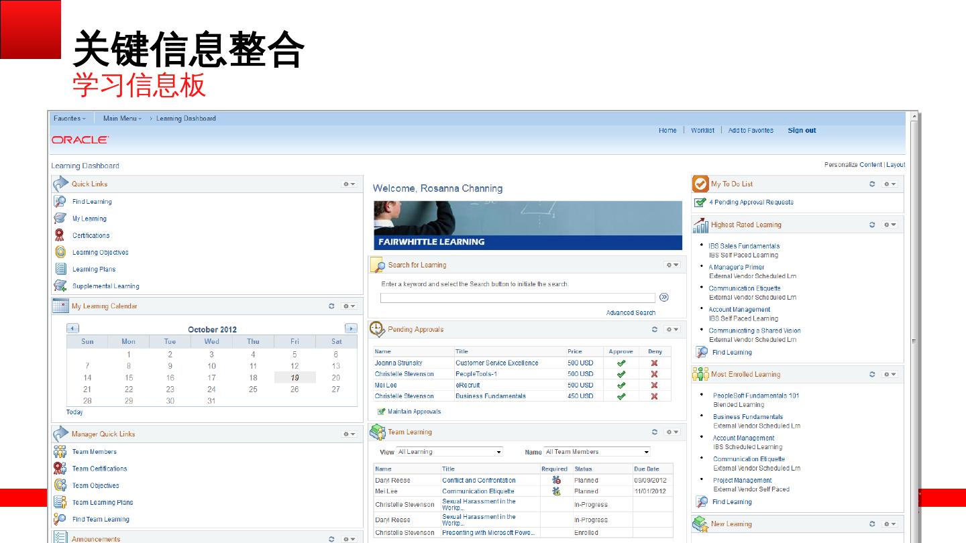Image resolution: width=966 pixels, height=543 pixels.
Task: Open the Certifications ribbon icon
Action: (x=60, y=235)
